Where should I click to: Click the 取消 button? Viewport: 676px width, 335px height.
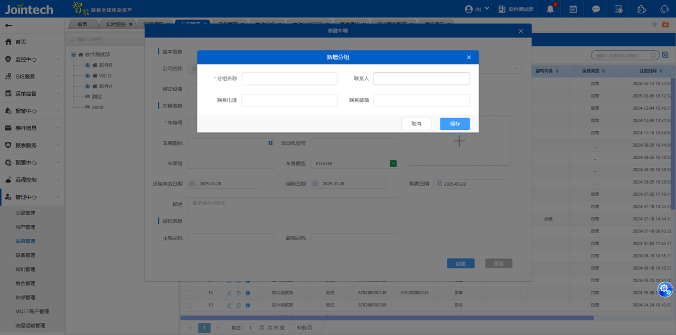416,124
